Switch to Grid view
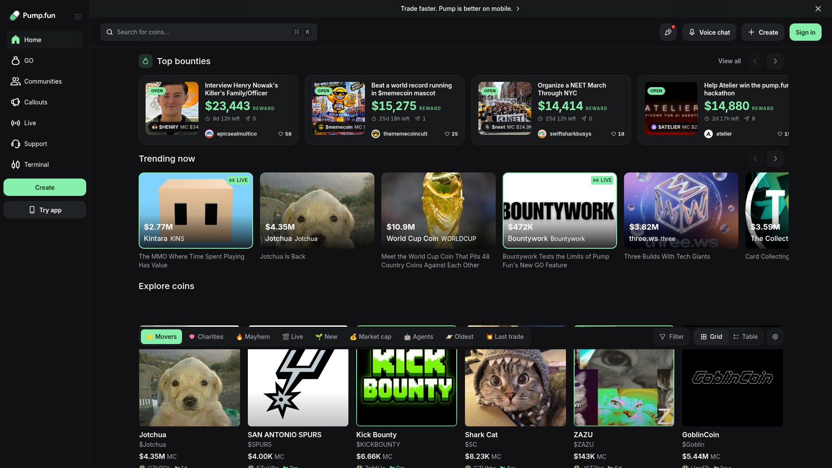The width and height of the screenshot is (832, 468). click(711, 337)
